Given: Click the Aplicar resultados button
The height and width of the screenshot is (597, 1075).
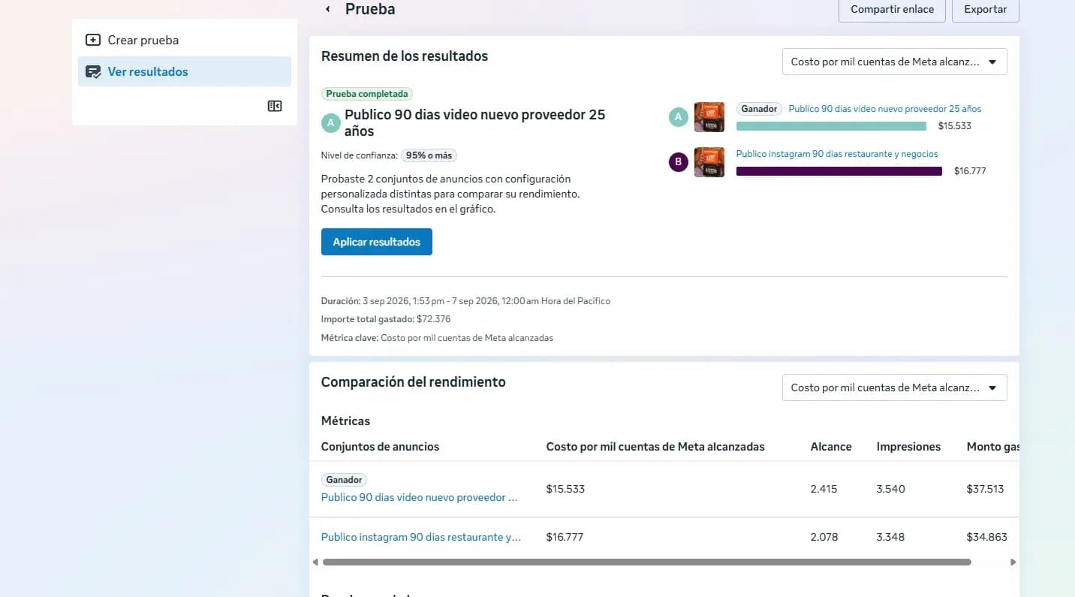Looking at the screenshot, I should pos(377,242).
